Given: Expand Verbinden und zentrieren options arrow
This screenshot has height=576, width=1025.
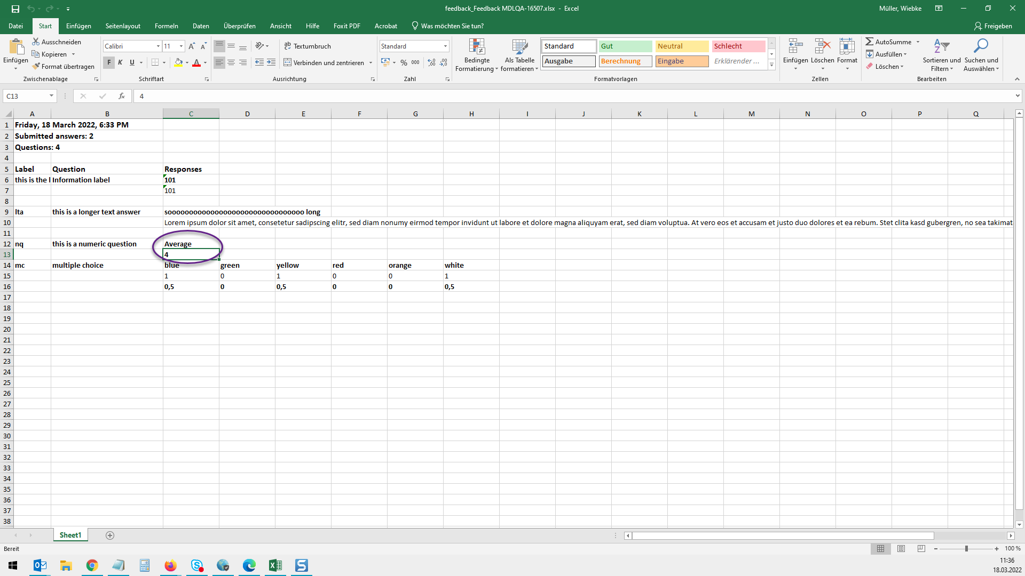Looking at the screenshot, I should (x=370, y=62).
